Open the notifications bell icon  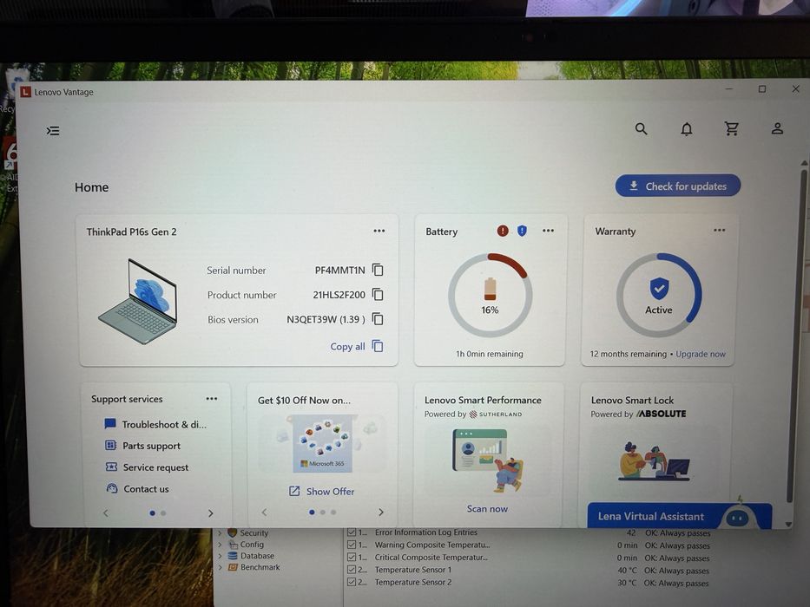(x=687, y=129)
